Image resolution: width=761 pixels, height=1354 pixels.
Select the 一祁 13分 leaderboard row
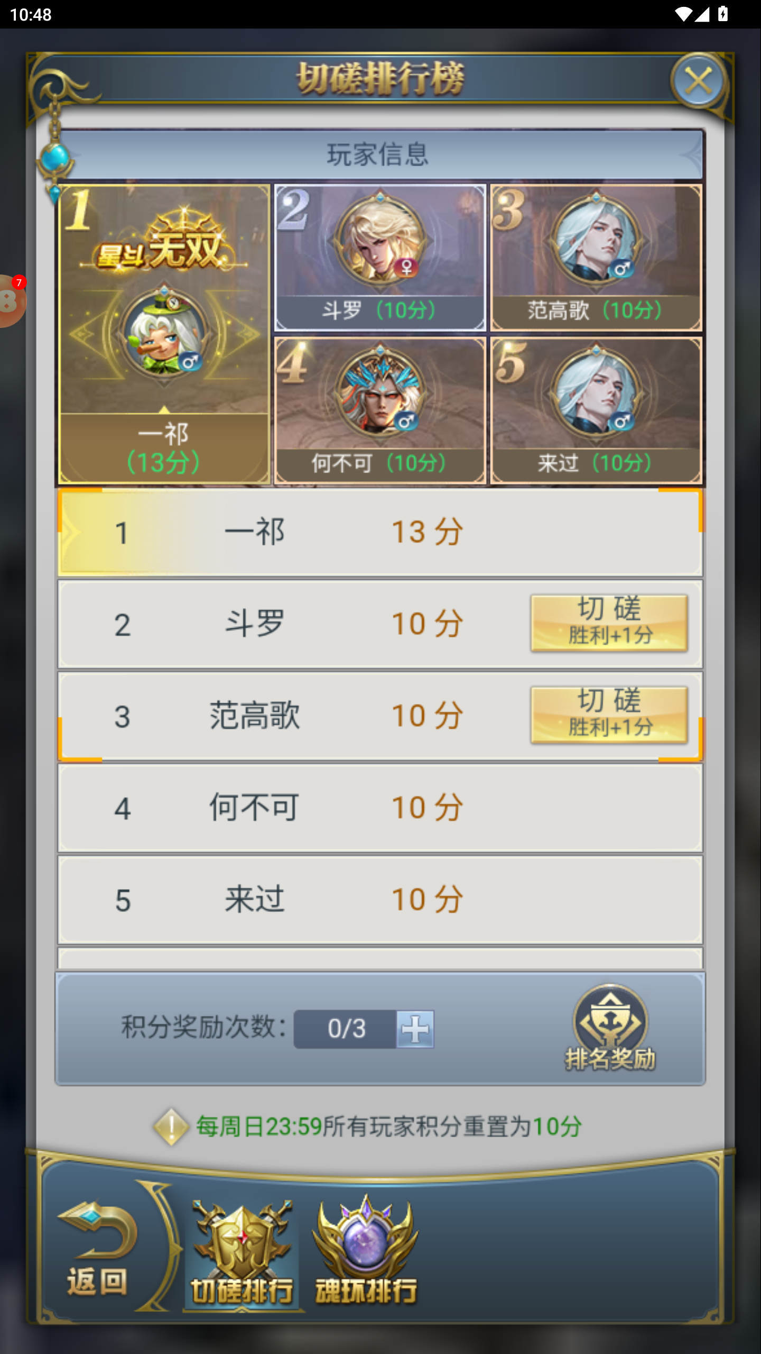[380, 532]
